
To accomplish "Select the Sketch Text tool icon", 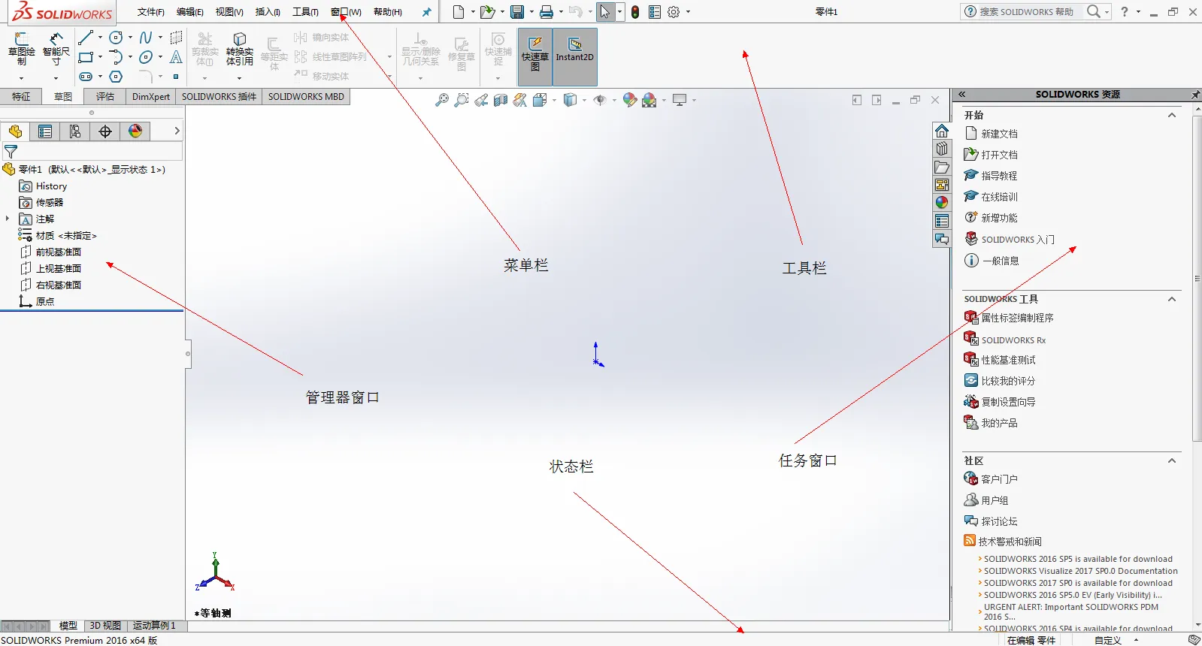I will click(176, 57).
